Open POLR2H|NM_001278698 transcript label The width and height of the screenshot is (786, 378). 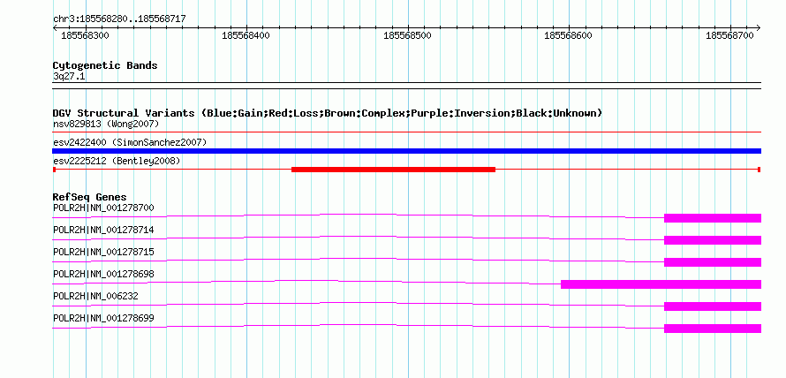click(x=103, y=274)
